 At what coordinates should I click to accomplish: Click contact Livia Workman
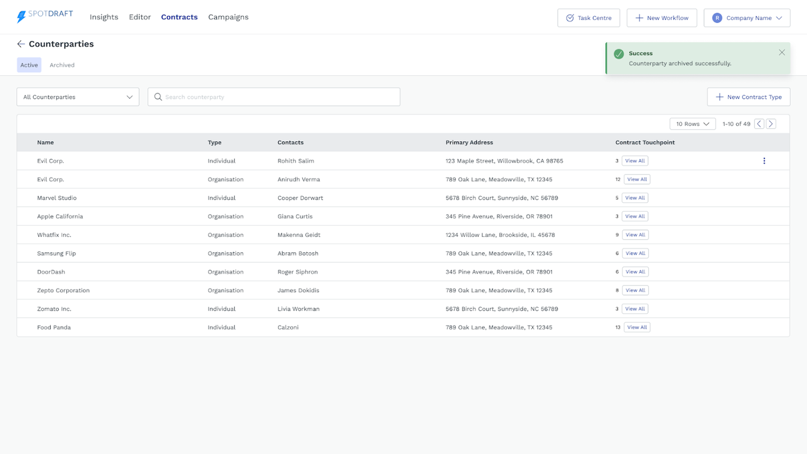pyautogui.click(x=298, y=309)
